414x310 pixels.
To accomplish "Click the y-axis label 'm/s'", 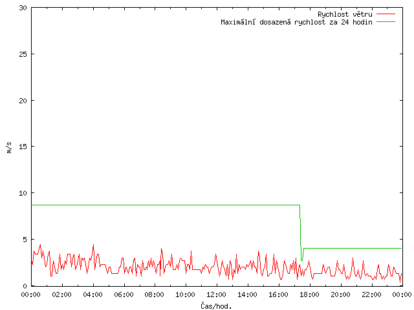I will tap(9, 147).
